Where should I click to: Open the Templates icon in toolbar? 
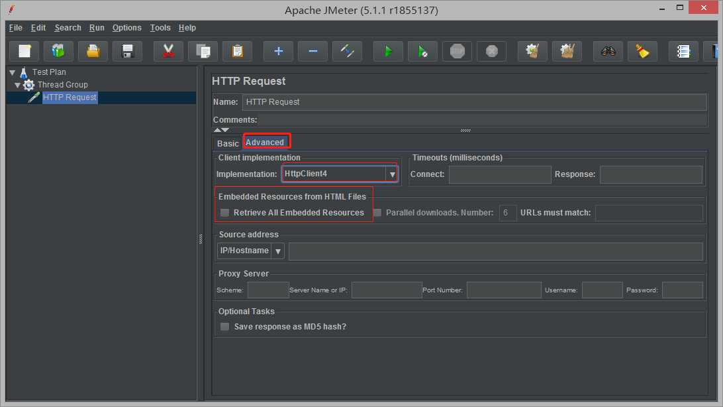click(58, 51)
